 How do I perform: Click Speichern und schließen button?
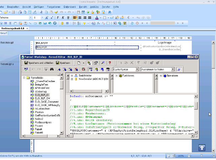(39, 63)
